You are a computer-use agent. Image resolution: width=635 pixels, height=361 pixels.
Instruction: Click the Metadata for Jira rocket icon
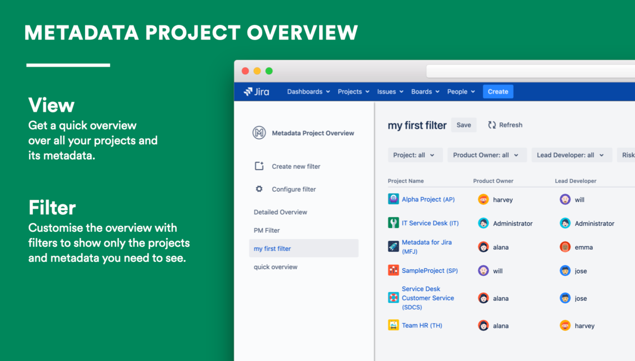(393, 247)
